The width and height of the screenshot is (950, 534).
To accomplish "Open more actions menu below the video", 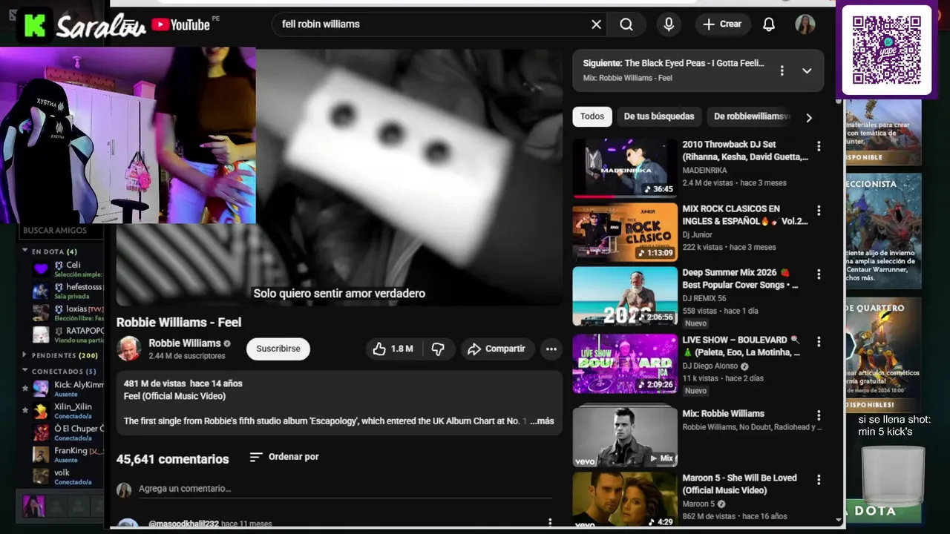I will point(551,349).
